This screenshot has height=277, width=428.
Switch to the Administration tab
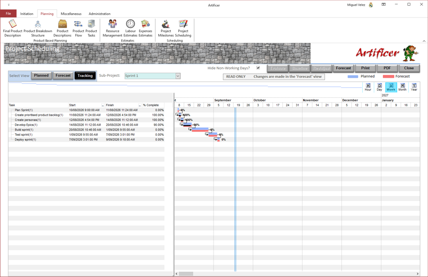(x=99, y=14)
